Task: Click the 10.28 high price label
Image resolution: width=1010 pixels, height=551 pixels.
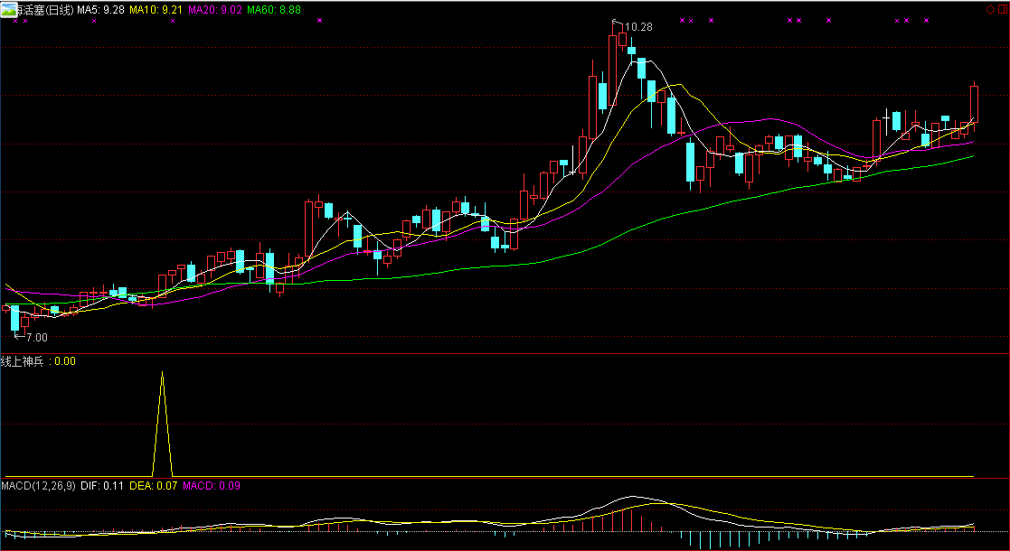Action: click(x=638, y=27)
